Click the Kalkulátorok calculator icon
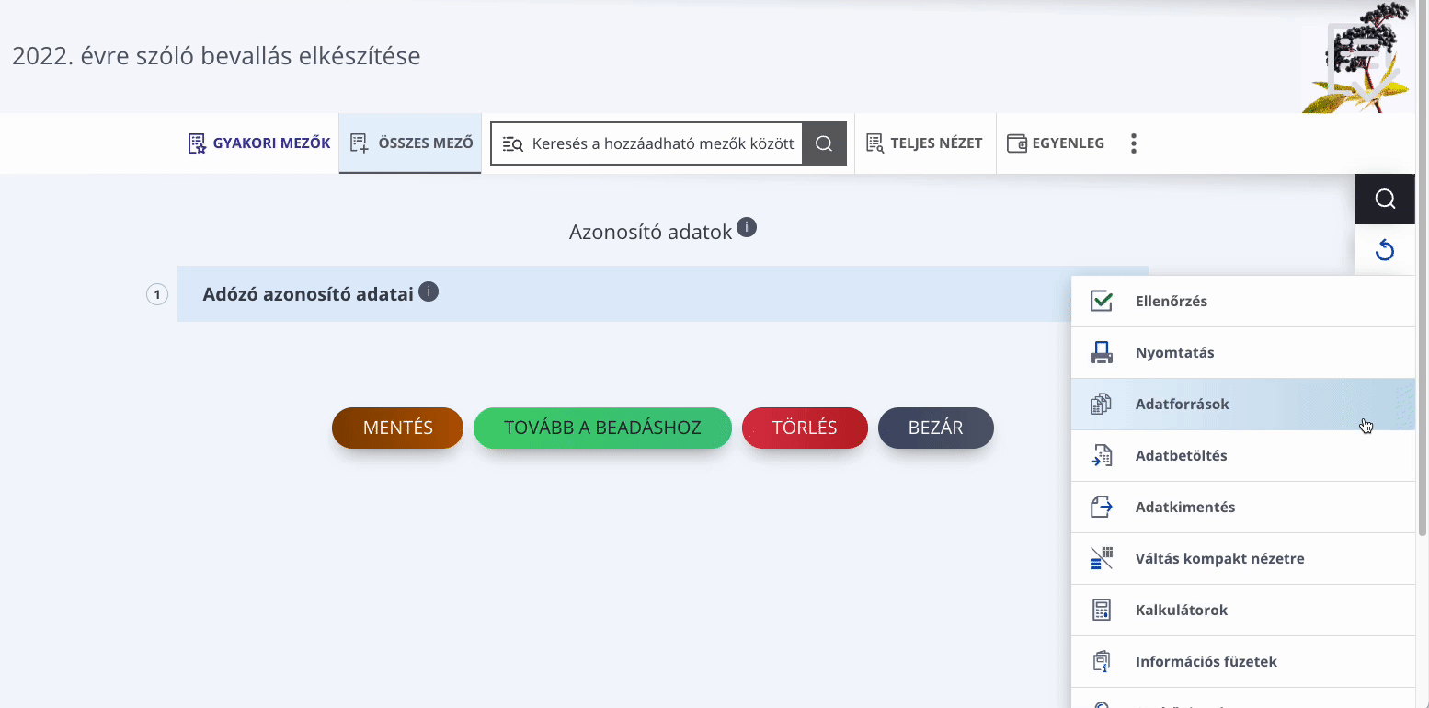1429x708 pixels. coord(1102,610)
